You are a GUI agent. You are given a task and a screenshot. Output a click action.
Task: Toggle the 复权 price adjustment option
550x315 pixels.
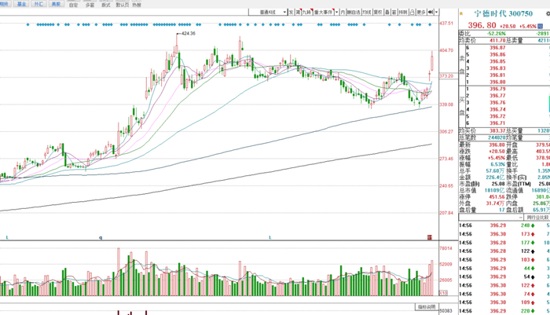[378, 13]
